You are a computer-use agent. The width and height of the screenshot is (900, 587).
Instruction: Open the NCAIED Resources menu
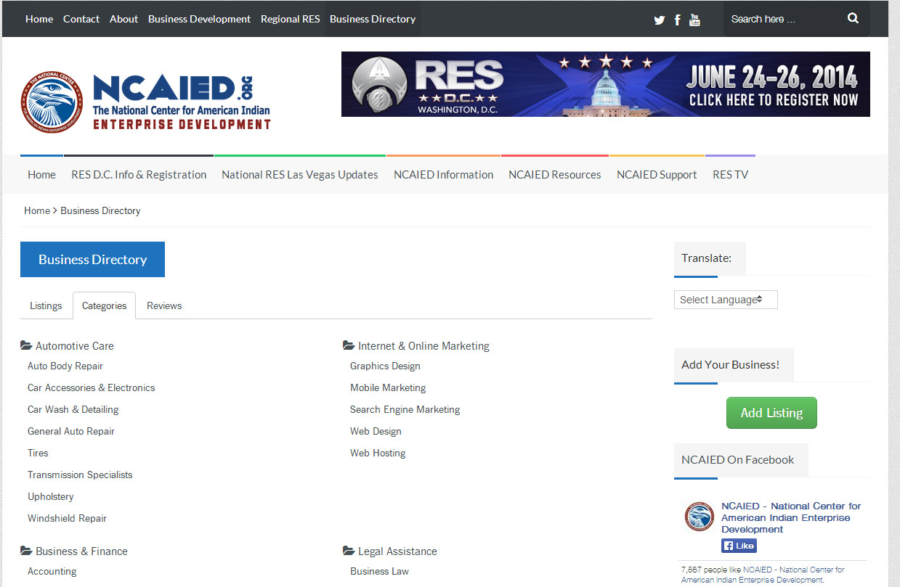(555, 175)
